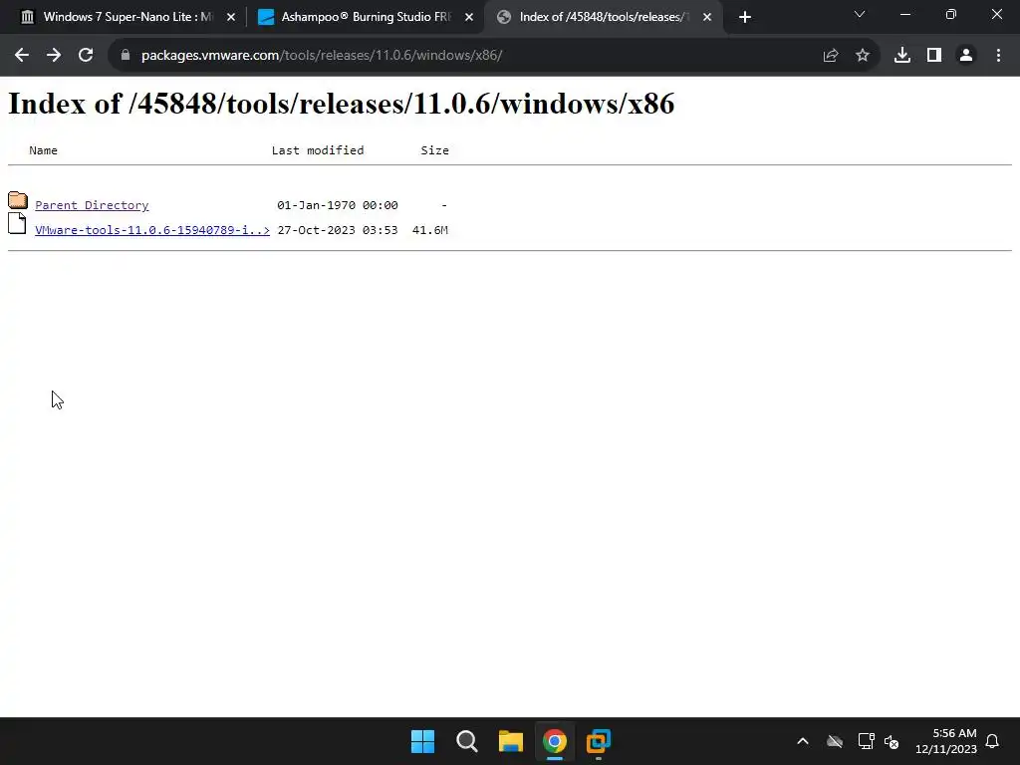Click the 27-Oct-2023 03:53 date text
1020x765 pixels.
tap(338, 230)
